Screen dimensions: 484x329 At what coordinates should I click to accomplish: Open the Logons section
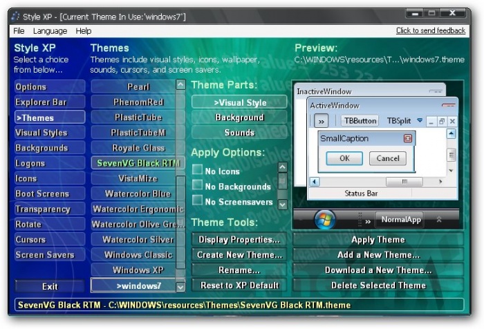point(50,163)
